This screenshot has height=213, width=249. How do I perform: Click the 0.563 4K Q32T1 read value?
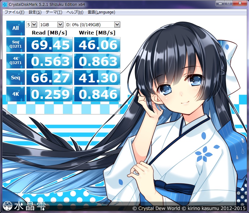pyautogui.click(x=49, y=61)
